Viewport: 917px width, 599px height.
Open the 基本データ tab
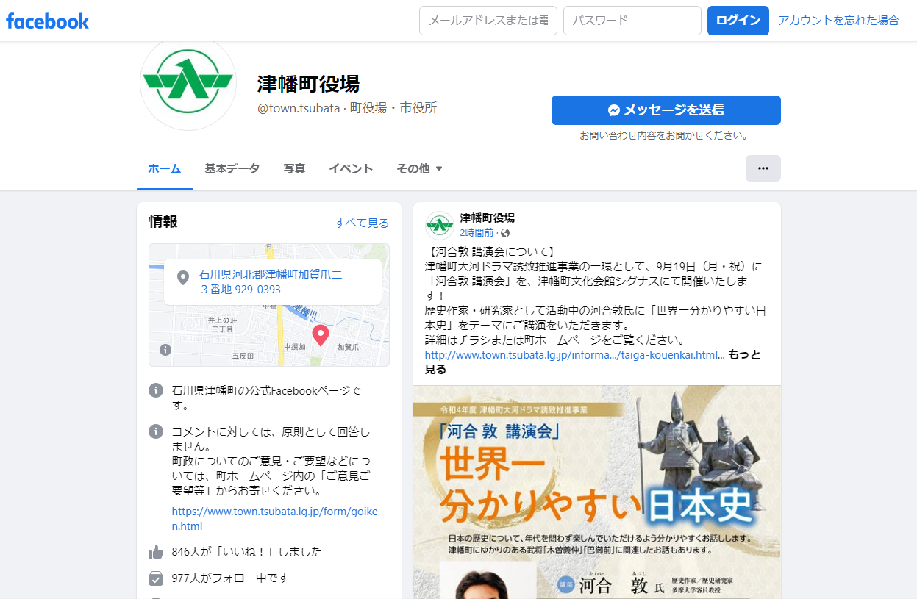[232, 168]
